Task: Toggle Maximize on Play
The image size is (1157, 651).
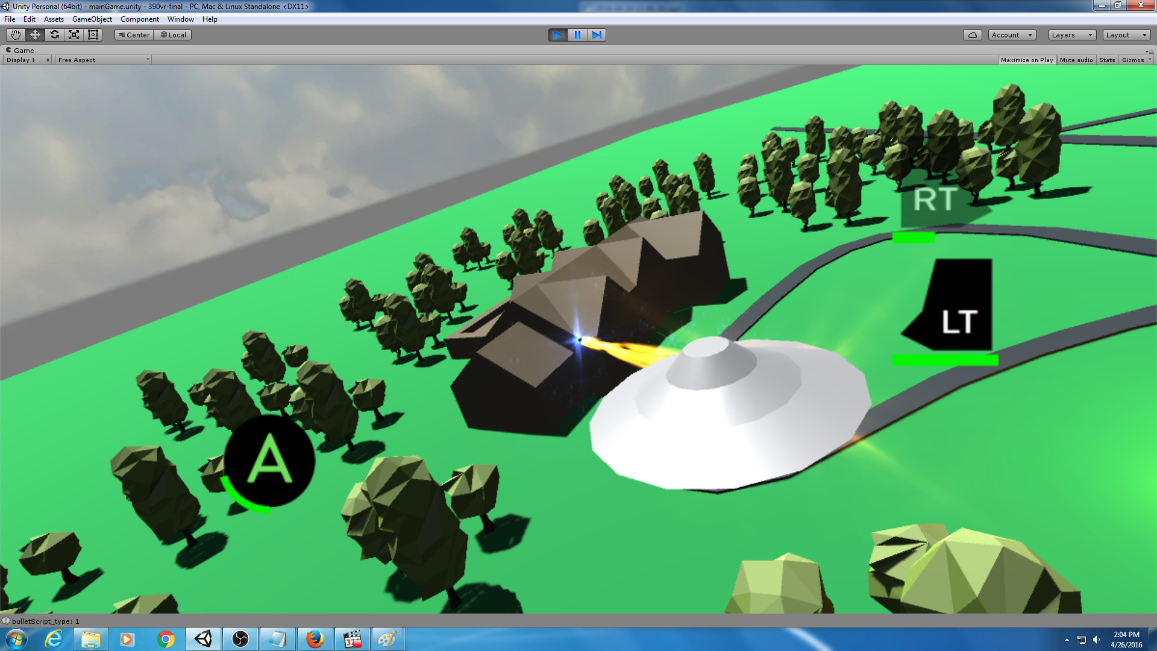Action: pos(1027,60)
